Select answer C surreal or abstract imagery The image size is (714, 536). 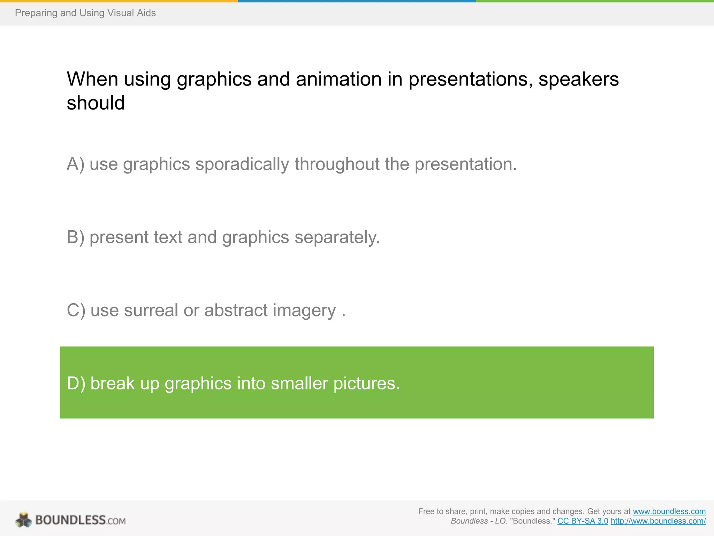coord(206,310)
